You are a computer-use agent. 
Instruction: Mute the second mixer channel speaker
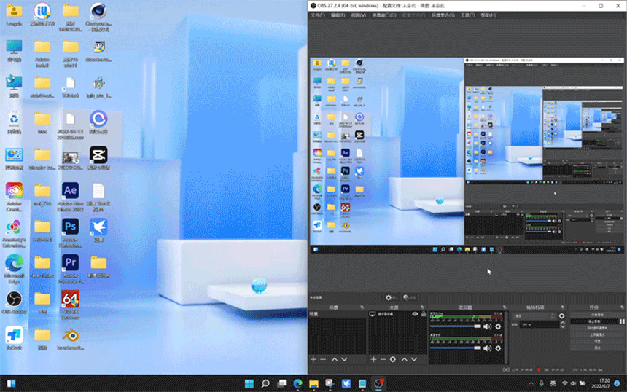pos(487,347)
